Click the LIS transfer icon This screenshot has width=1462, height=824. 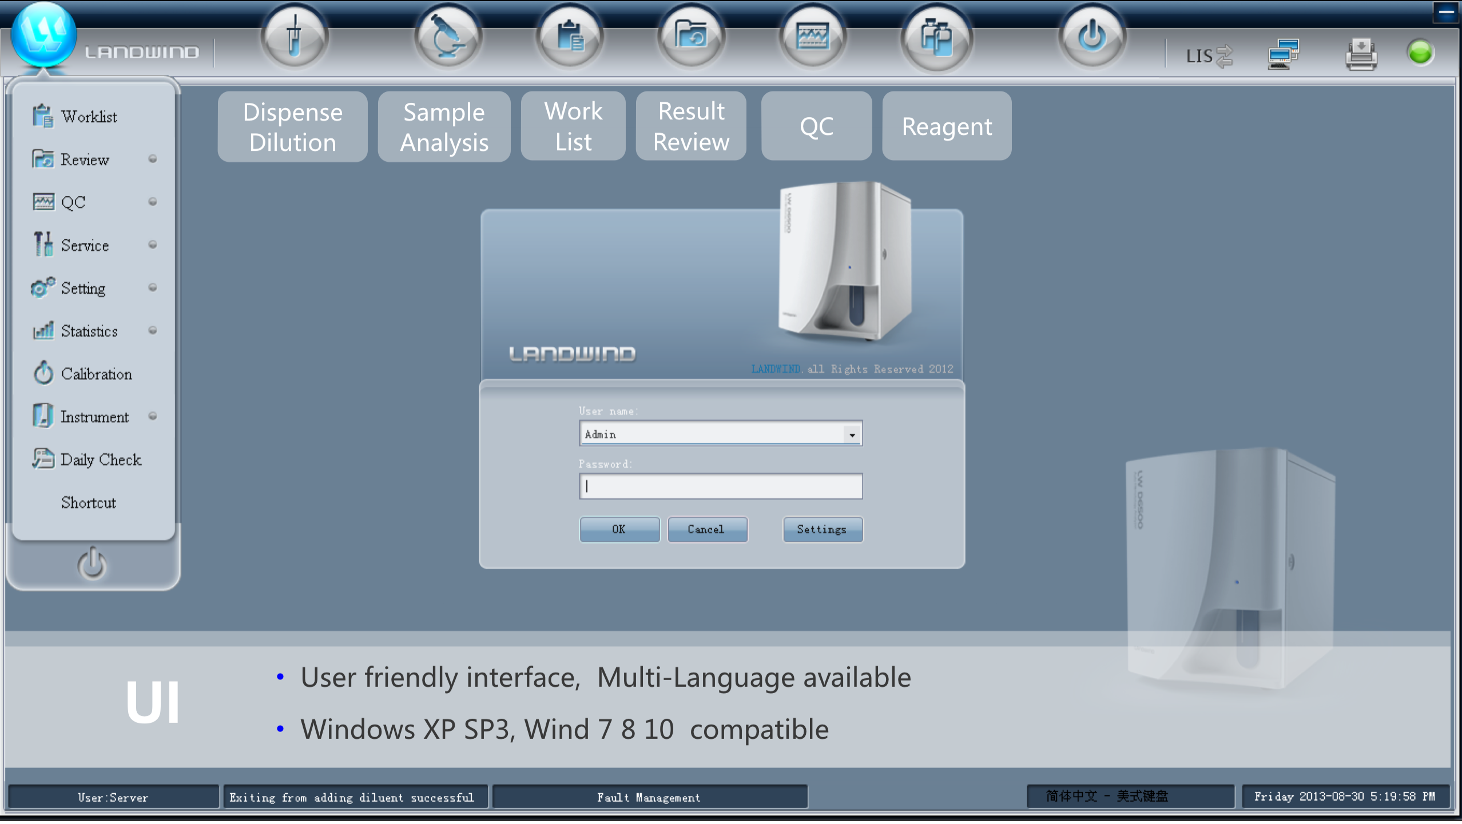point(1209,56)
